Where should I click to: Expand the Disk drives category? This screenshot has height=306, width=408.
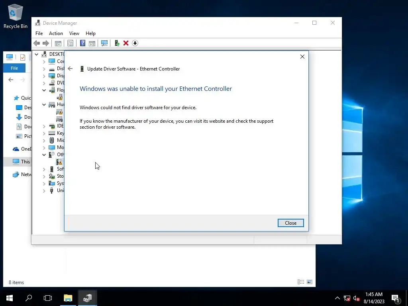44,69
